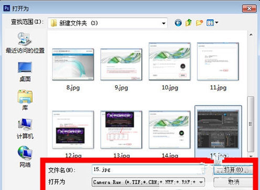Click the 11.jpg file name label
The height and width of the screenshot is (190, 260).
click(218, 87)
